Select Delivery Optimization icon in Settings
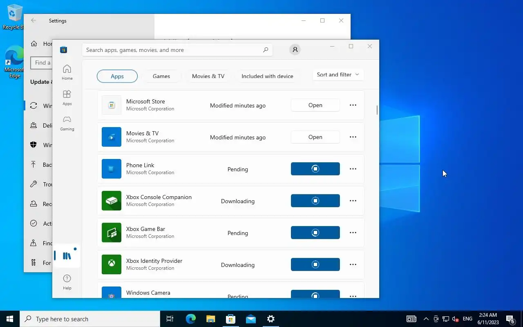Screen dimensions: 523x327 coord(34,125)
